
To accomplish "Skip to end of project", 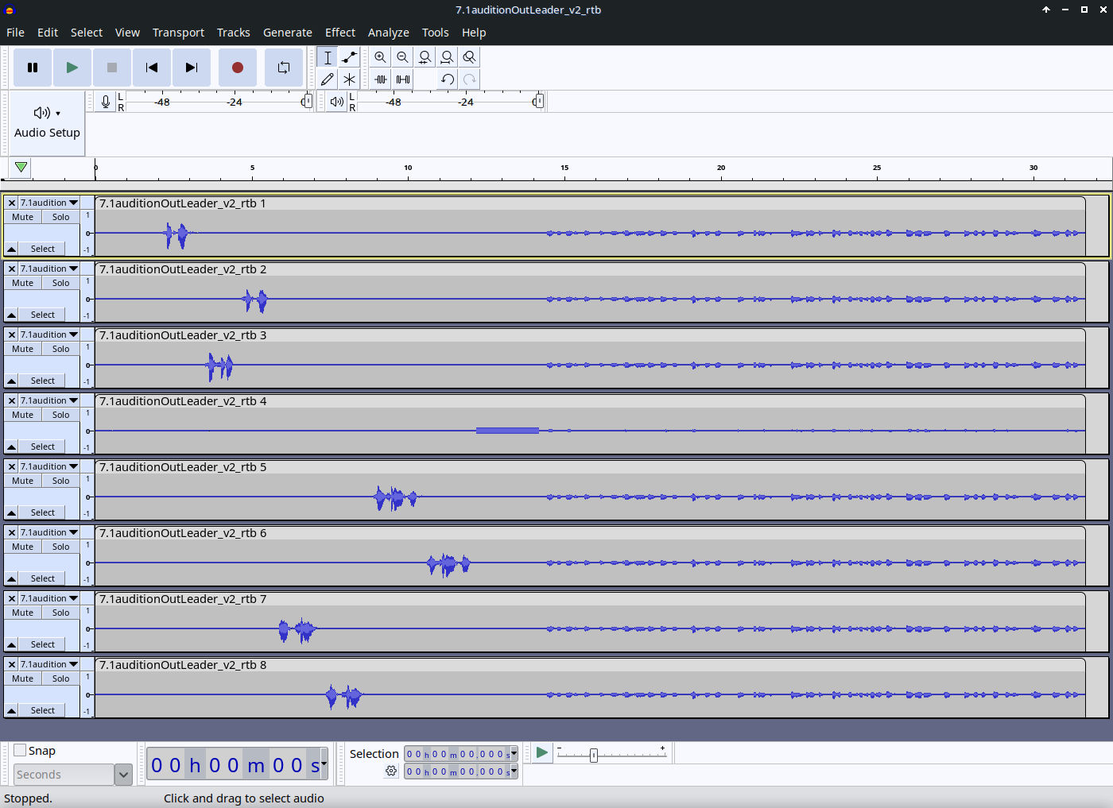I will [192, 68].
